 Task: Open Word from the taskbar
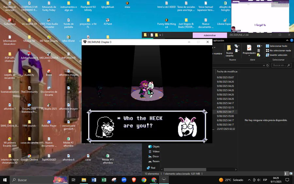[x=94, y=180]
